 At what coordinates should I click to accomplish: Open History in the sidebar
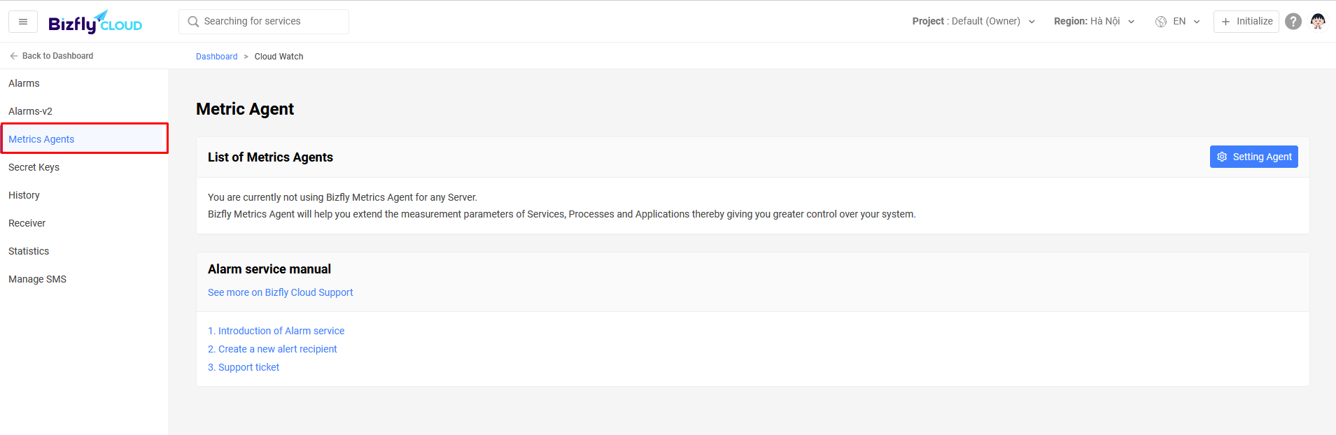click(x=84, y=195)
